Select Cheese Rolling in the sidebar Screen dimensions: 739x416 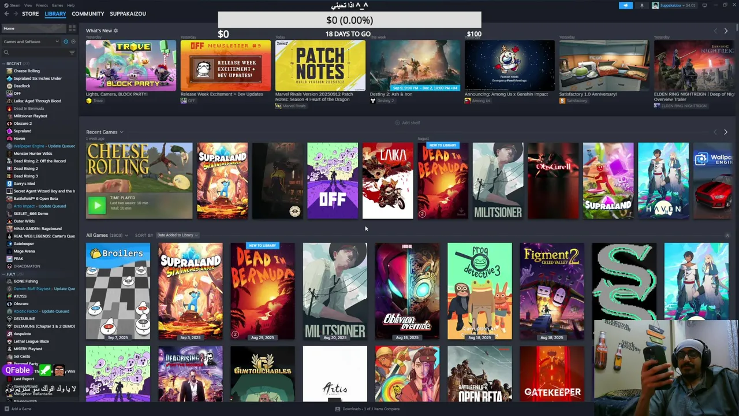(x=27, y=71)
